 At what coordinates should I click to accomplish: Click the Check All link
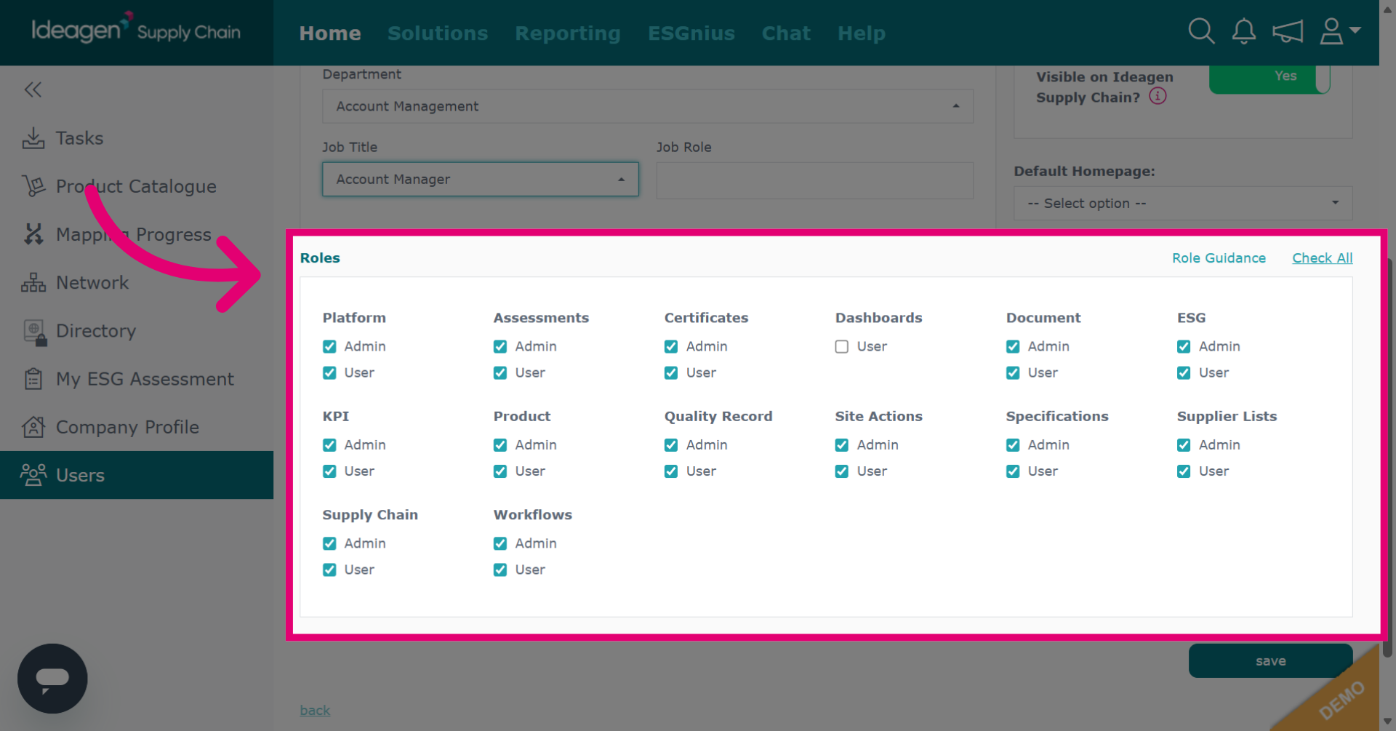pos(1323,258)
